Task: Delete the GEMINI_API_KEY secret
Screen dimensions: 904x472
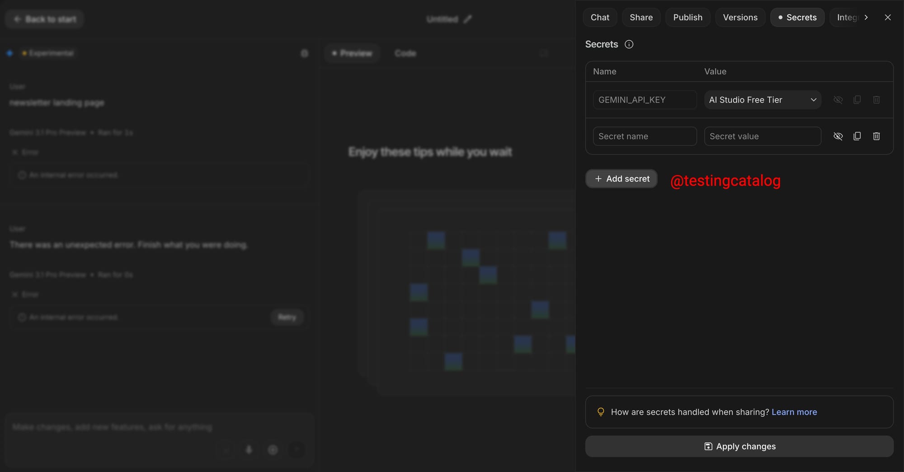Action: click(876, 100)
